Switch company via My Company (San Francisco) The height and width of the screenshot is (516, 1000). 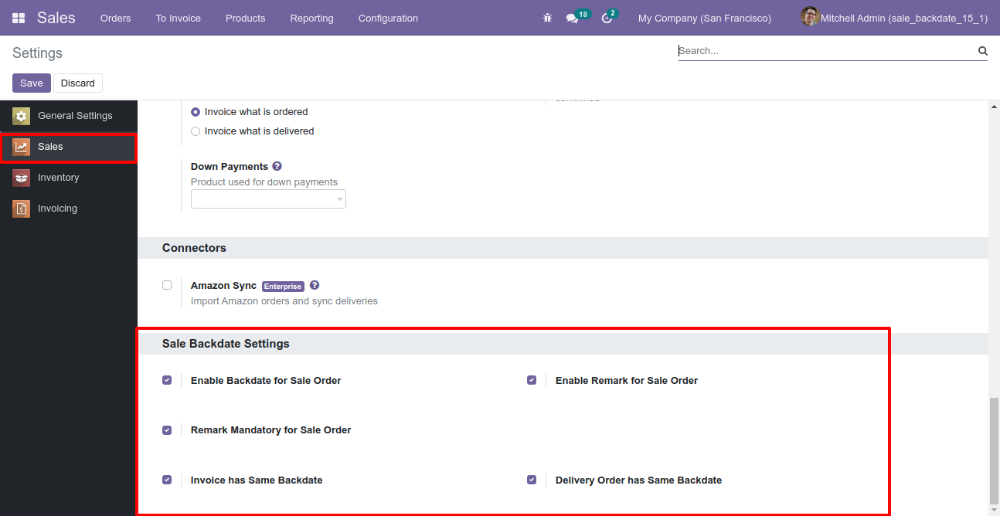click(x=704, y=18)
